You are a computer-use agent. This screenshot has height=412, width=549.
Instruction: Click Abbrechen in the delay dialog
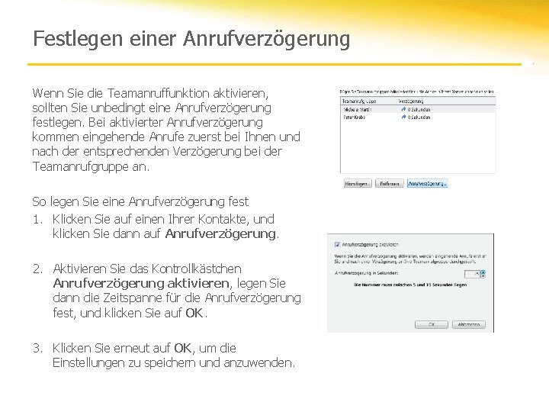coord(468,324)
